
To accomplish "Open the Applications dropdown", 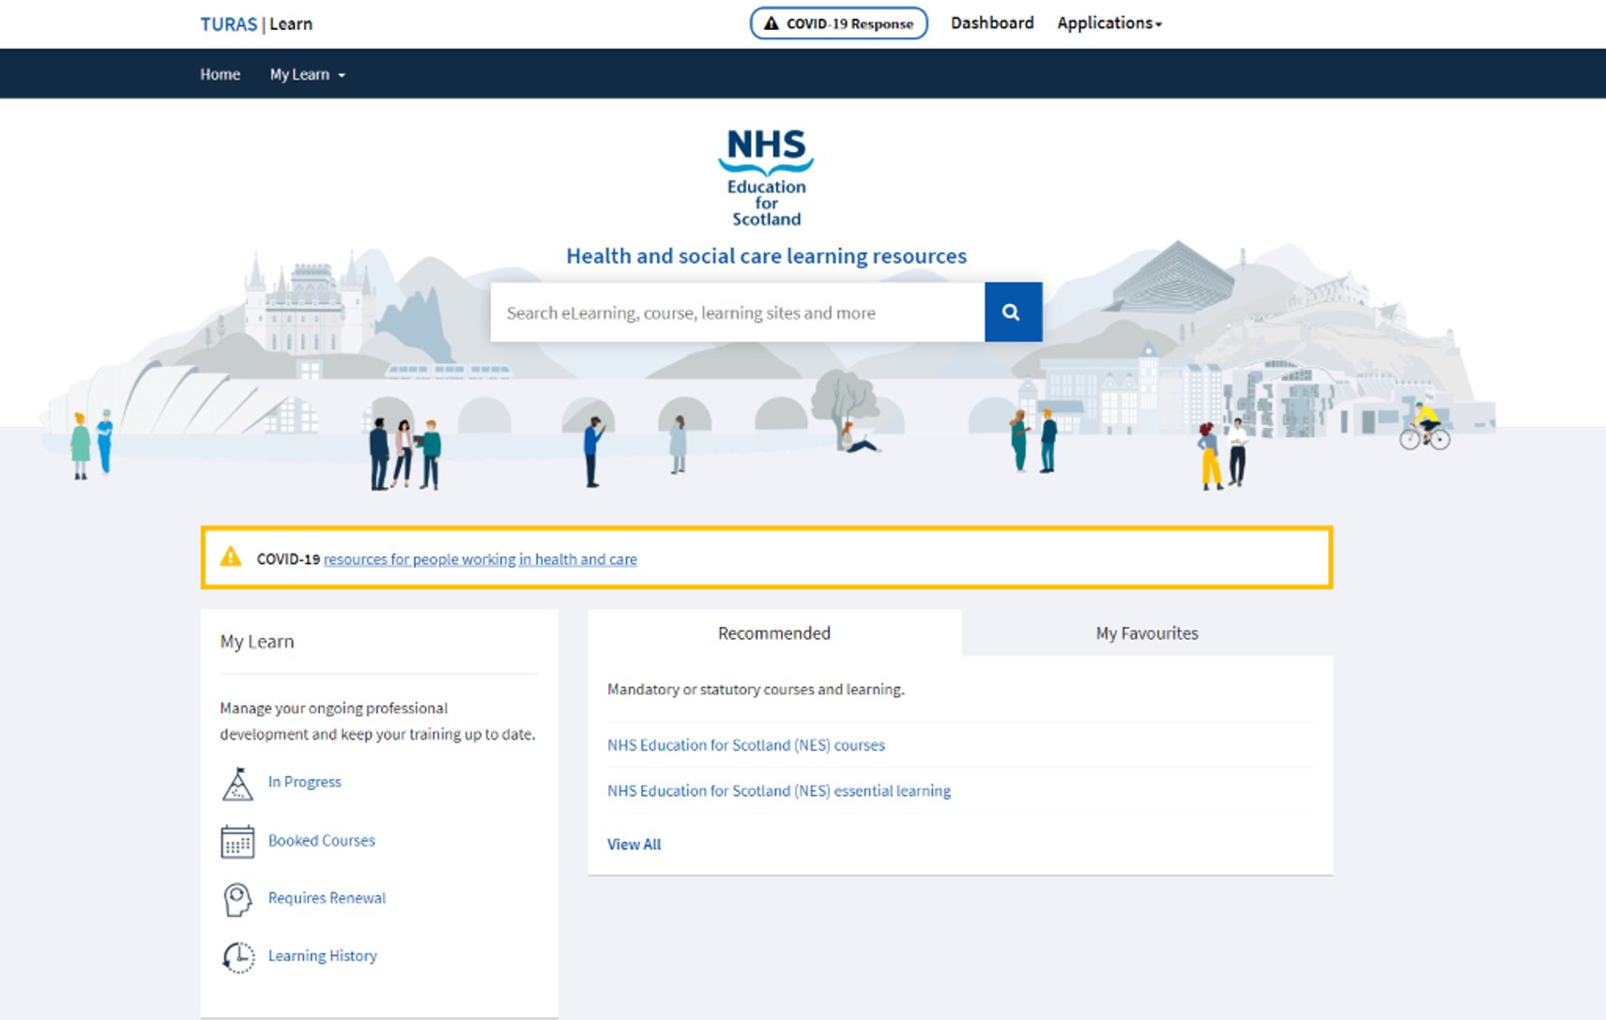I will click(x=1108, y=23).
